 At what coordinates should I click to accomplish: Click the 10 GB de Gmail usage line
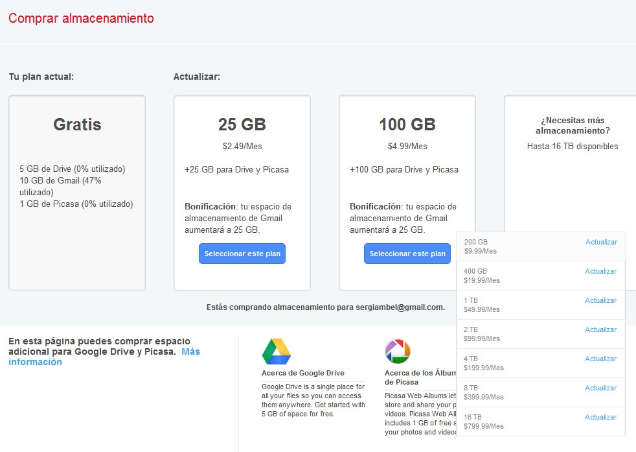pos(60,186)
